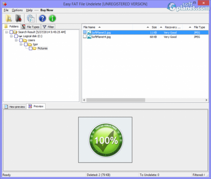
Task: Sort by Size column header
Action: [x=146, y=27]
